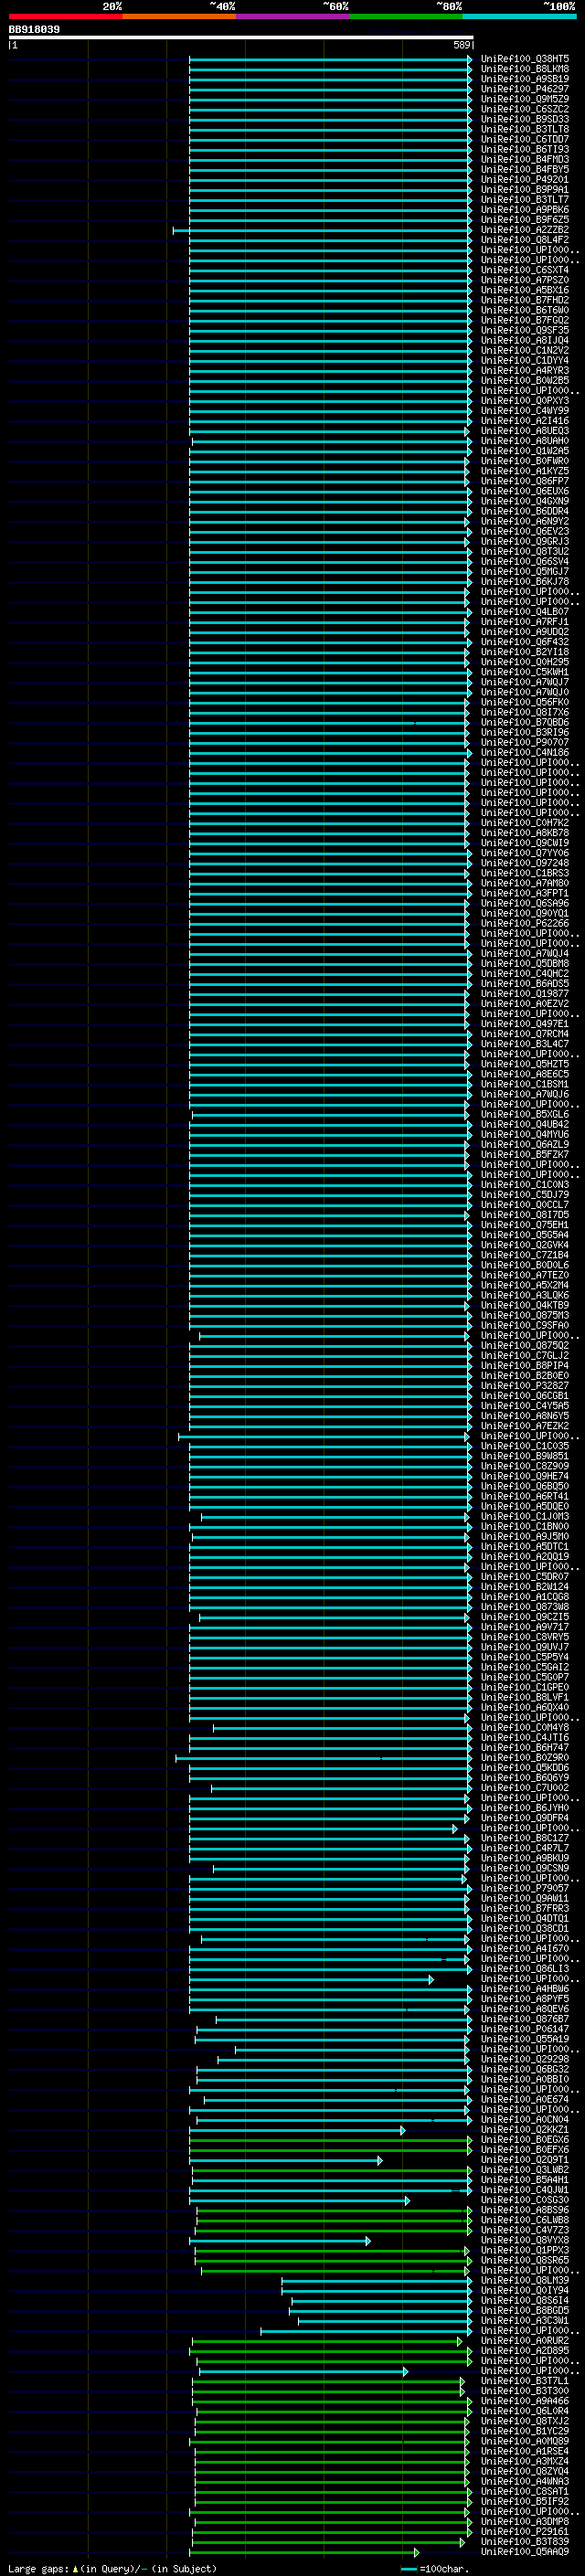
Task: Select hit label UniRef100_A4RYR3
Action: point(525,370)
